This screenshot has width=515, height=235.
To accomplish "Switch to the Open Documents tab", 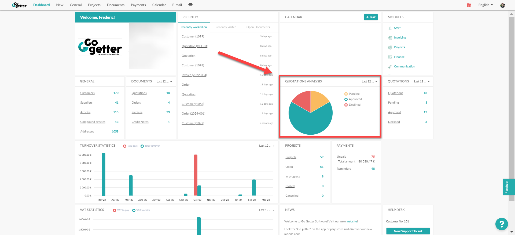I will point(258,27).
